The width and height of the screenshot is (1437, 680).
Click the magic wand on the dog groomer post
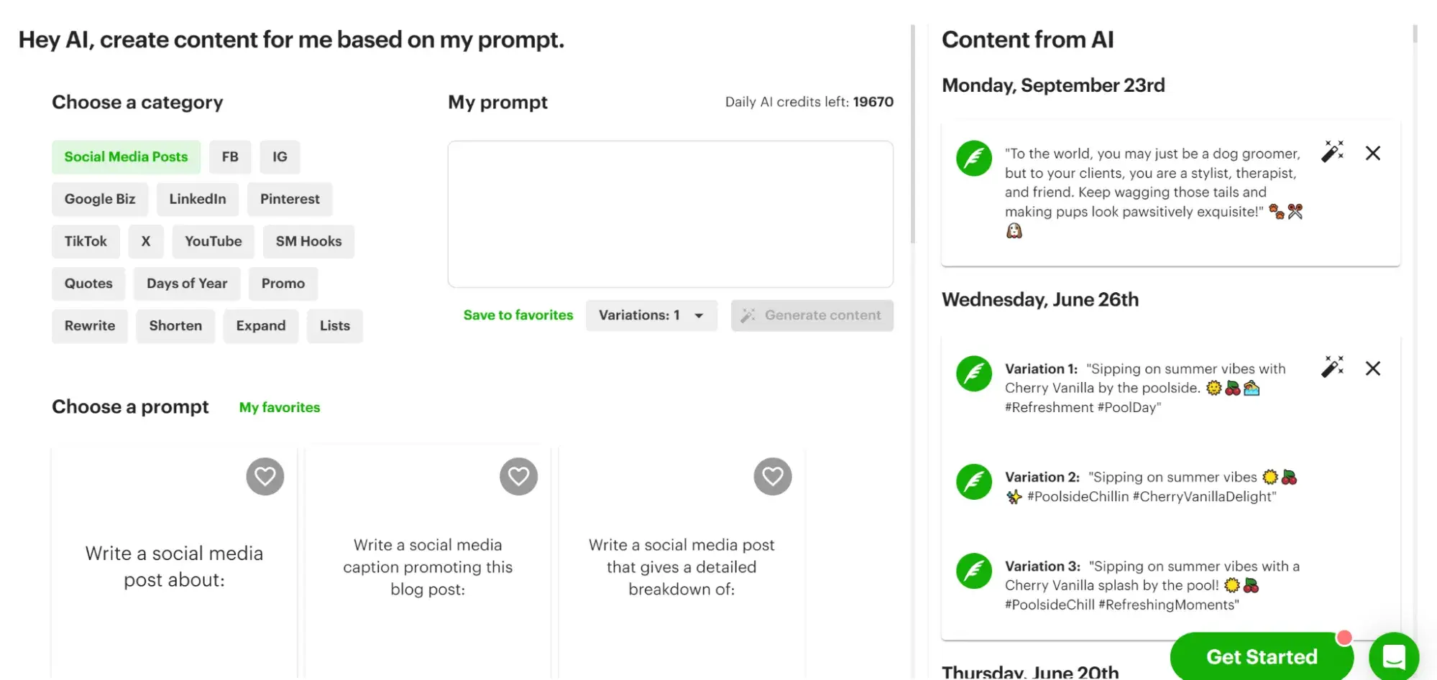click(1333, 152)
